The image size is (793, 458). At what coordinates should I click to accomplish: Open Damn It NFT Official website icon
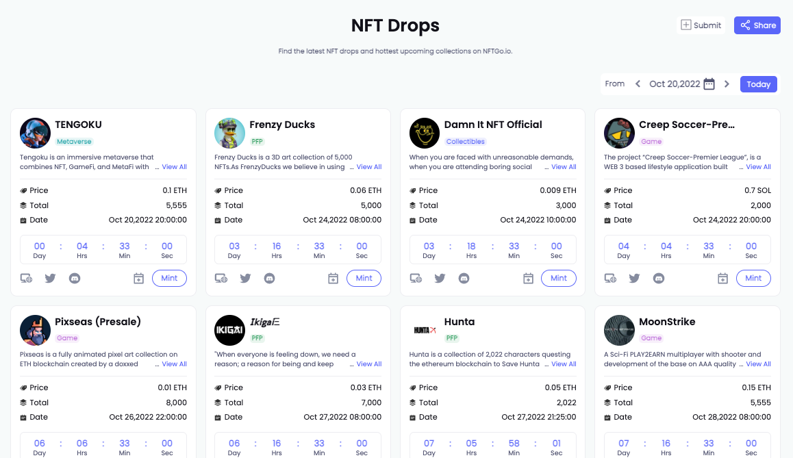[x=416, y=278]
